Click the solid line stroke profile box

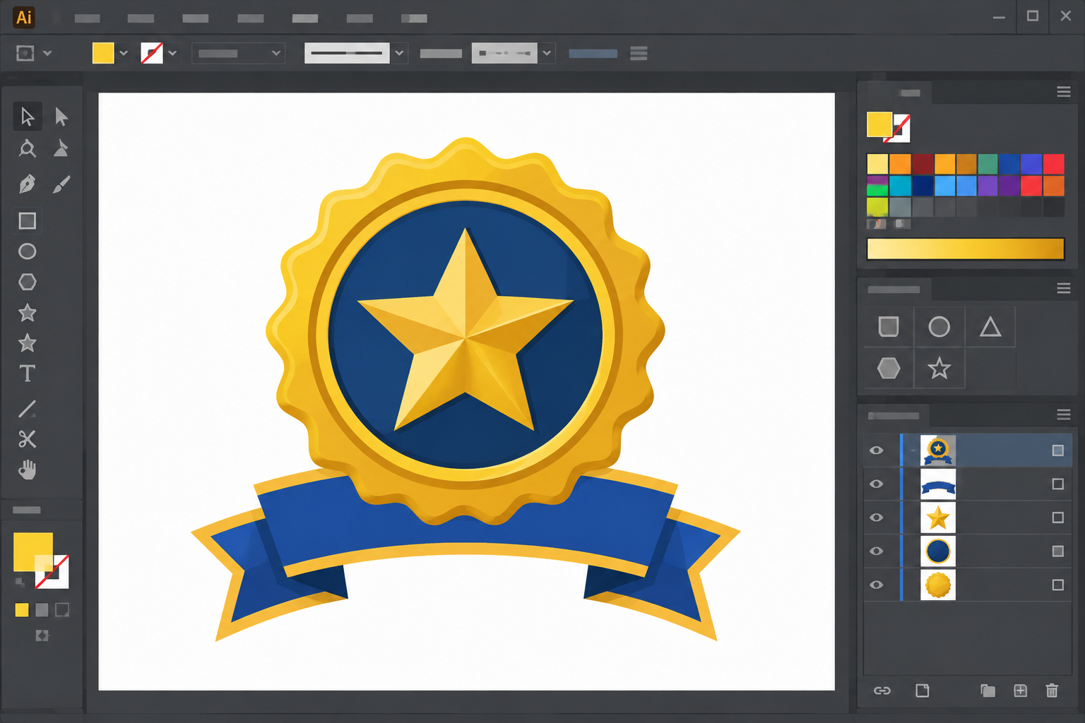coord(347,53)
